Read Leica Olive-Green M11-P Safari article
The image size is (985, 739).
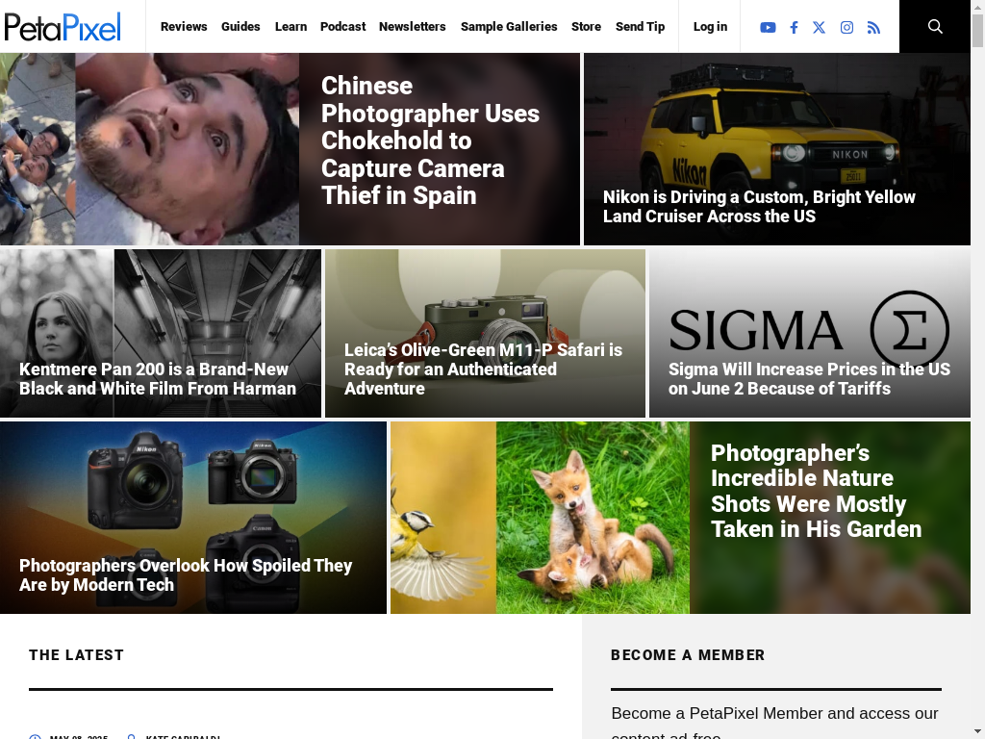point(483,369)
